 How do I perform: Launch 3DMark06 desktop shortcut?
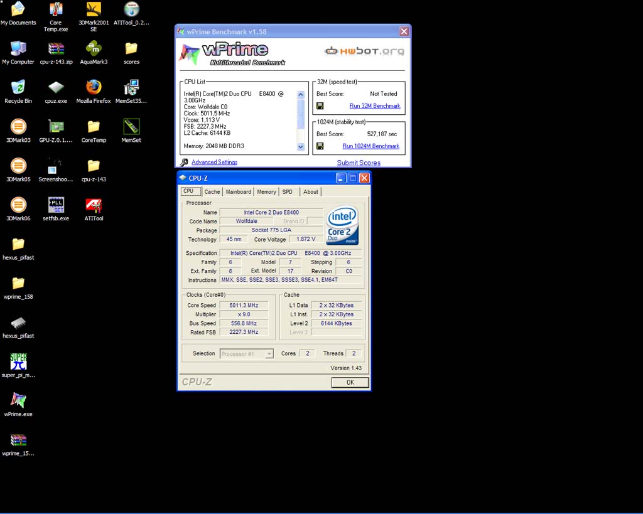[x=18, y=209]
